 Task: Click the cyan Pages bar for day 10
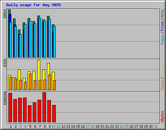[x=54, y=42]
